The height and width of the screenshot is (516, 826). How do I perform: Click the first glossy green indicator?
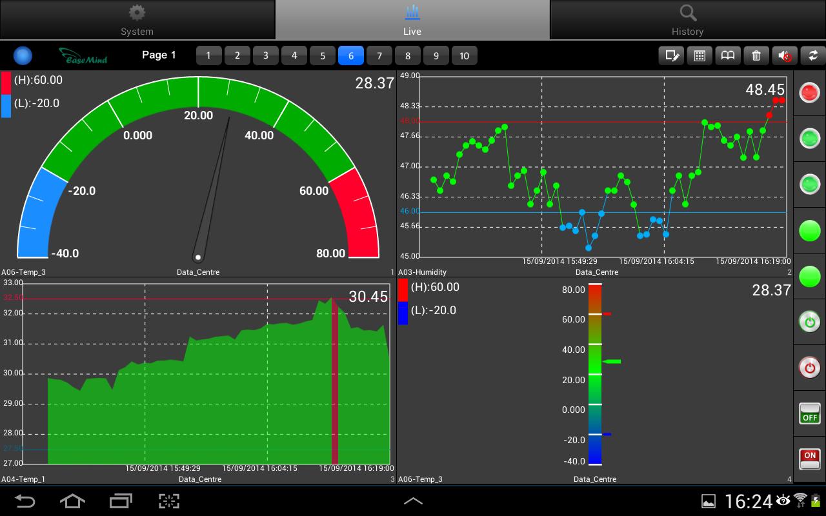click(809, 139)
